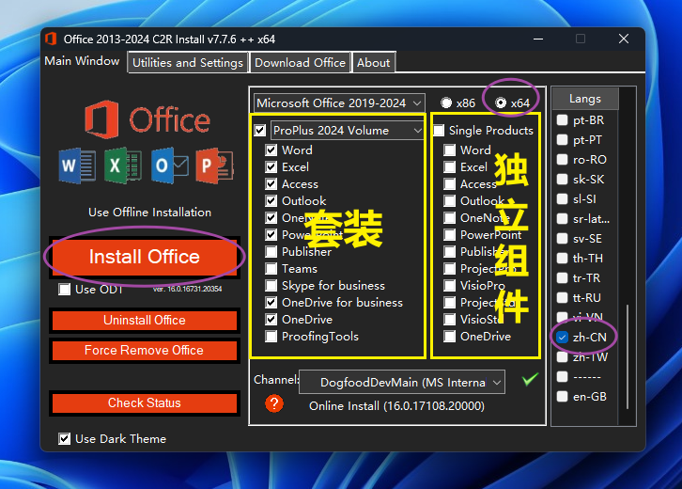
Task: Uncheck the zh-CN language
Action: (x=562, y=337)
